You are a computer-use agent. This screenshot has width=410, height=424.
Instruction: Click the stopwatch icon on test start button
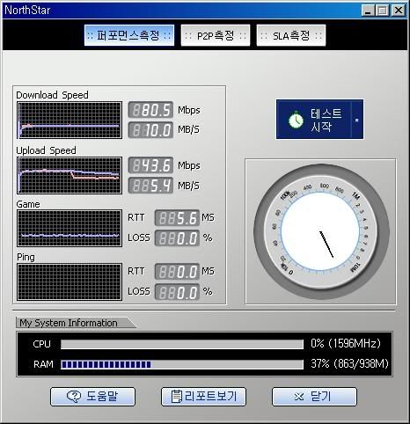pos(296,120)
